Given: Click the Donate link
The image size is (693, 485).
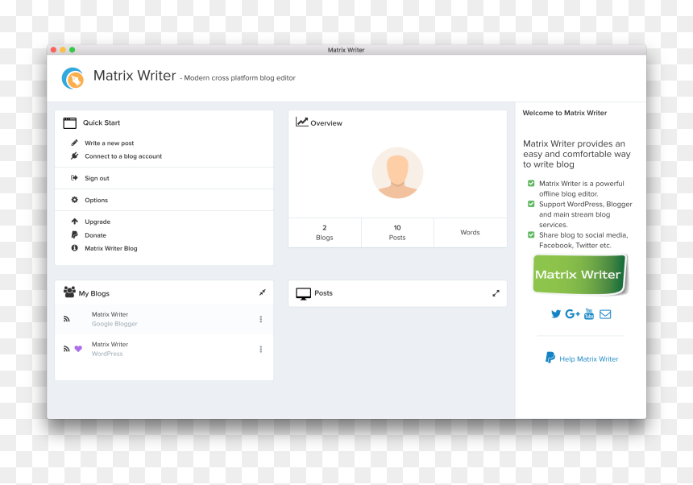Looking at the screenshot, I should (x=95, y=235).
